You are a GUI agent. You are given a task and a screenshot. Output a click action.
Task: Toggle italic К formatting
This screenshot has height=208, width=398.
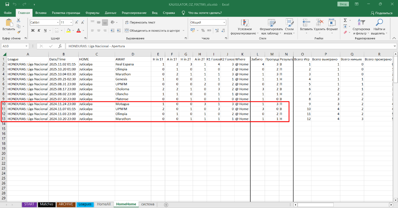pyautogui.click(x=38, y=30)
